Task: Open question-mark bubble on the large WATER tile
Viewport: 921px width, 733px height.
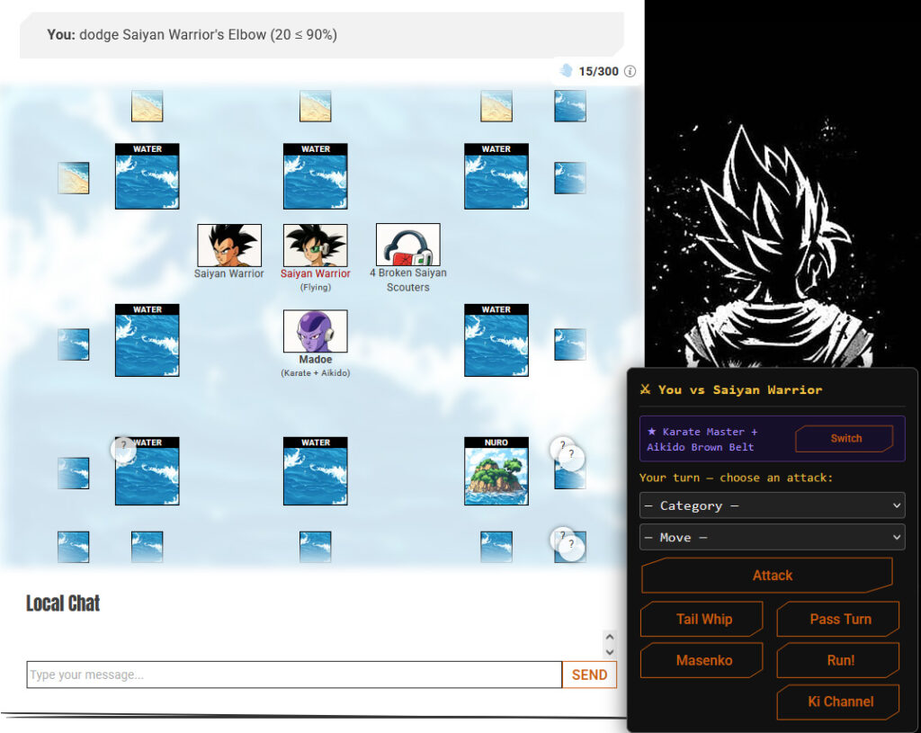Action: point(123,450)
